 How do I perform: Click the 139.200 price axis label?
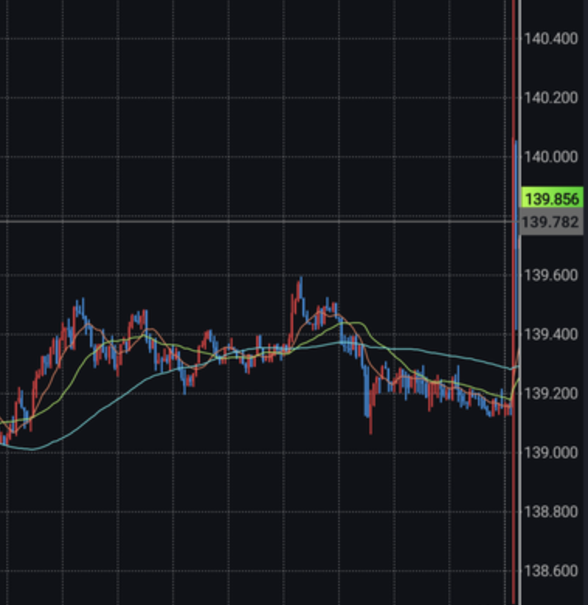pyautogui.click(x=552, y=393)
